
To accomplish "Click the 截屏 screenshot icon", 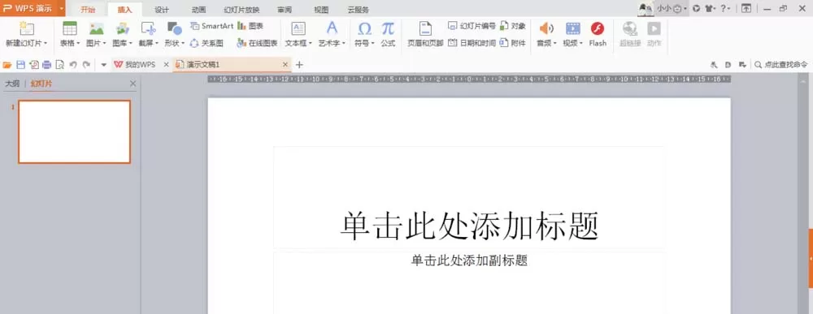I will [148, 28].
